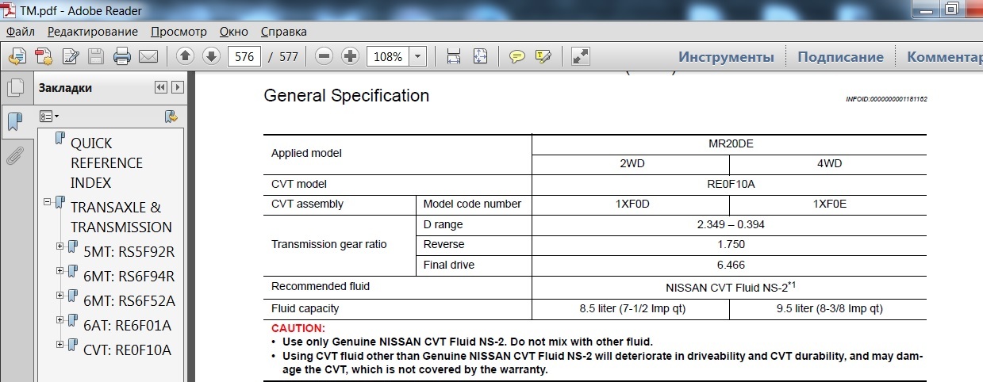This screenshot has height=382, width=983.
Task: Show the page thumbnails panel
Action: pos(14,88)
